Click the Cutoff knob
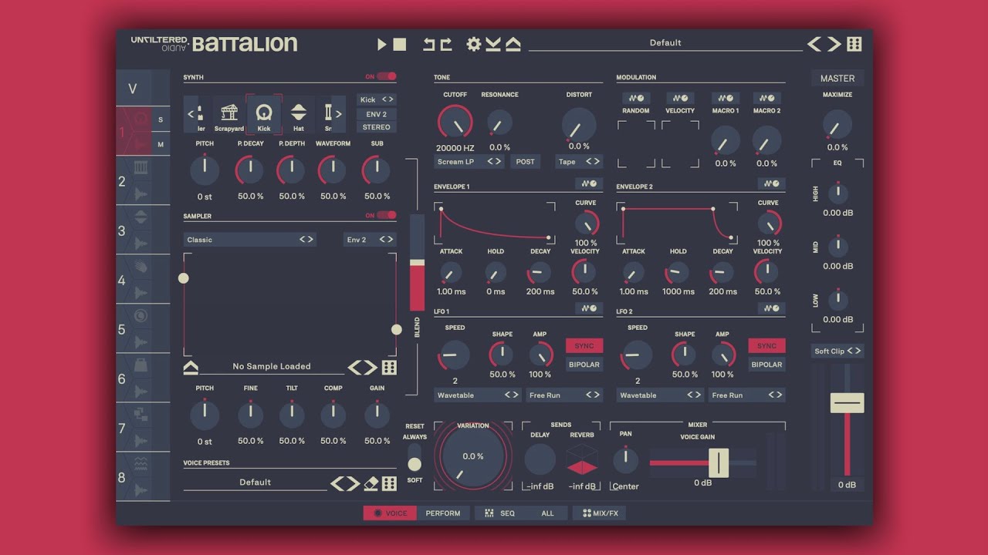The height and width of the screenshot is (555, 988). click(x=455, y=123)
